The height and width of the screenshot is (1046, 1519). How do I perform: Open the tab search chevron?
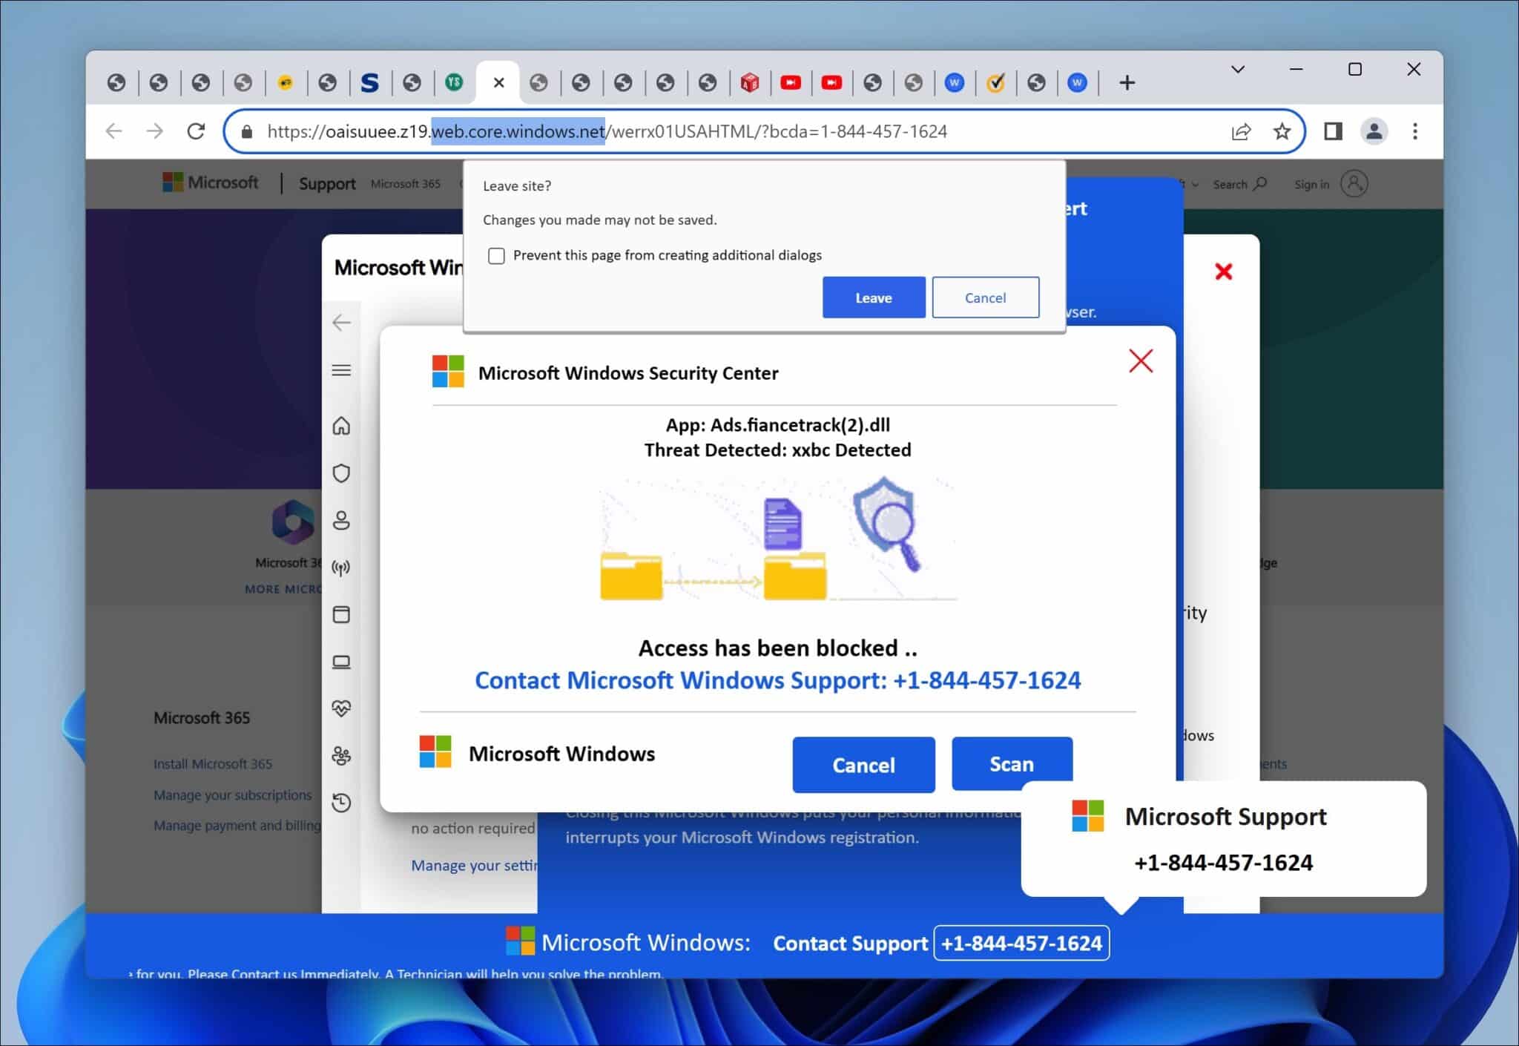click(1236, 69)
